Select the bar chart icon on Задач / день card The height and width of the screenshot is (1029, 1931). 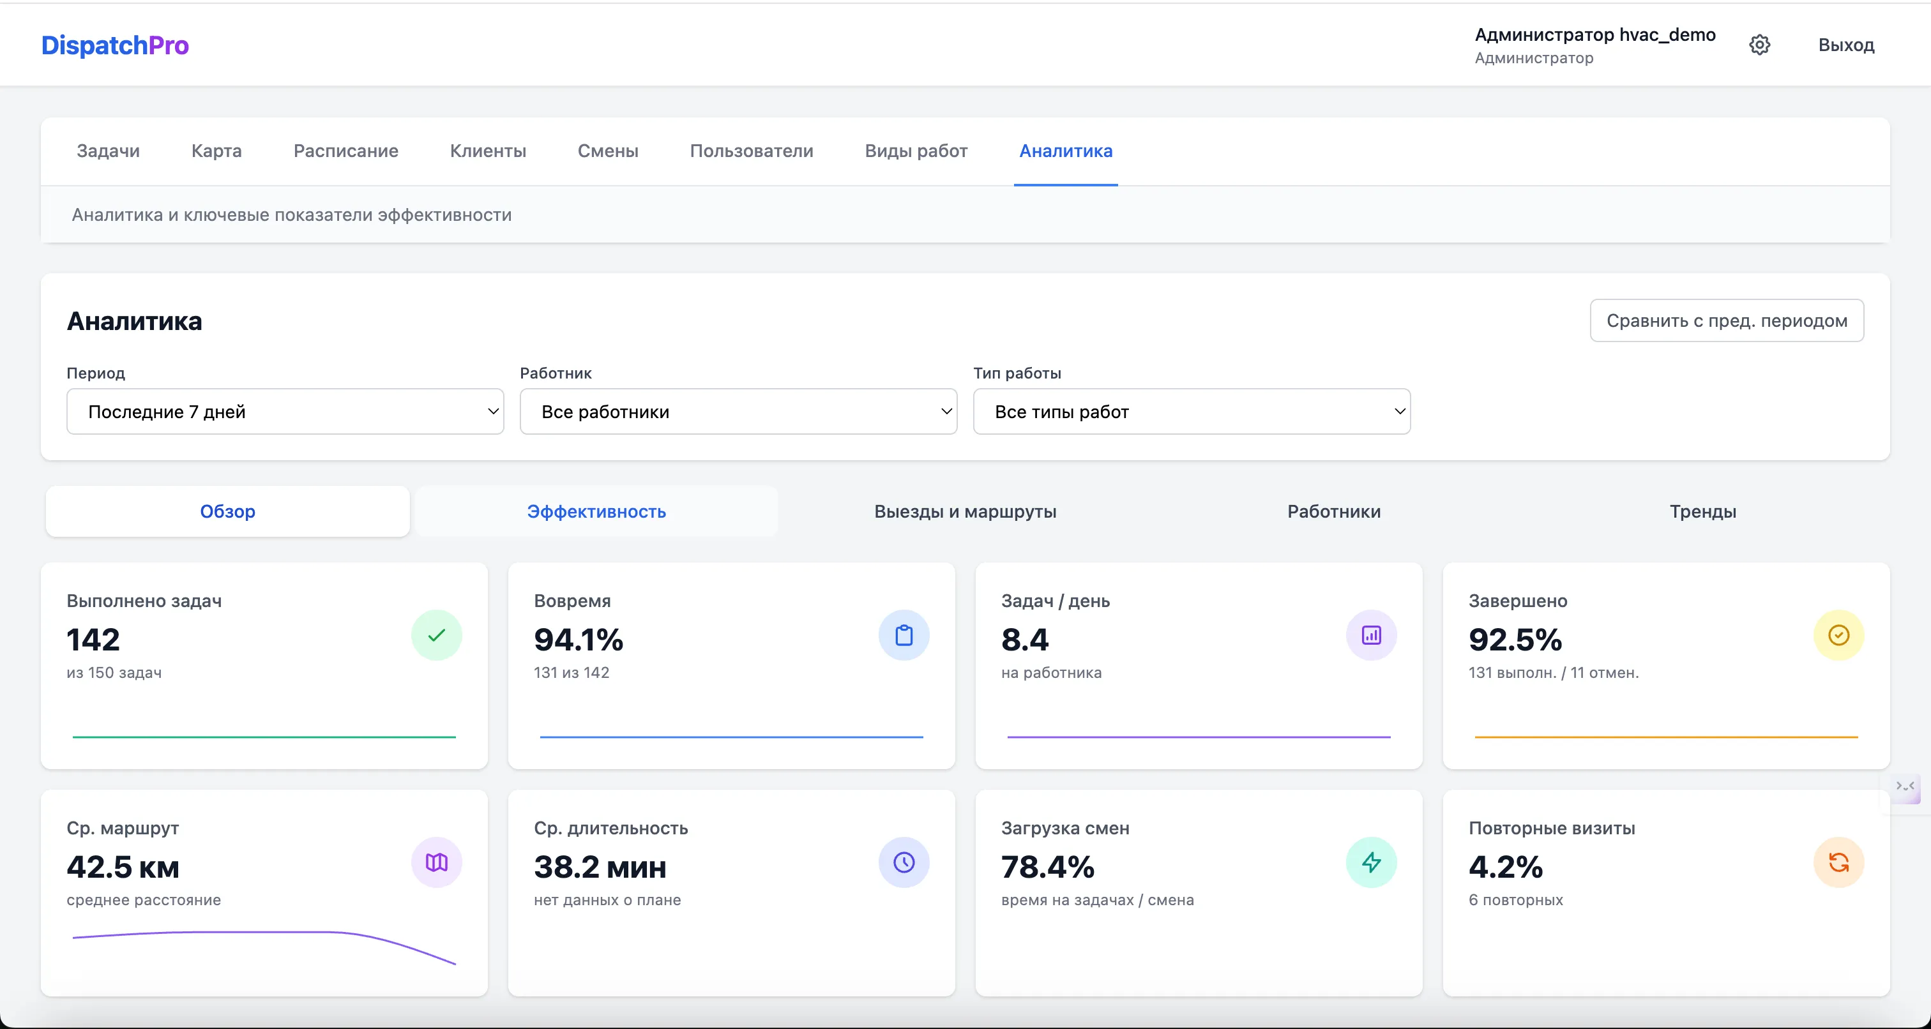(x=1371, y=636)
